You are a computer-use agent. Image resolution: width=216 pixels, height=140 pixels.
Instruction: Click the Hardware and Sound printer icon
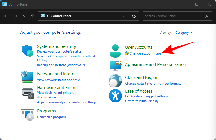click(27, 92)
